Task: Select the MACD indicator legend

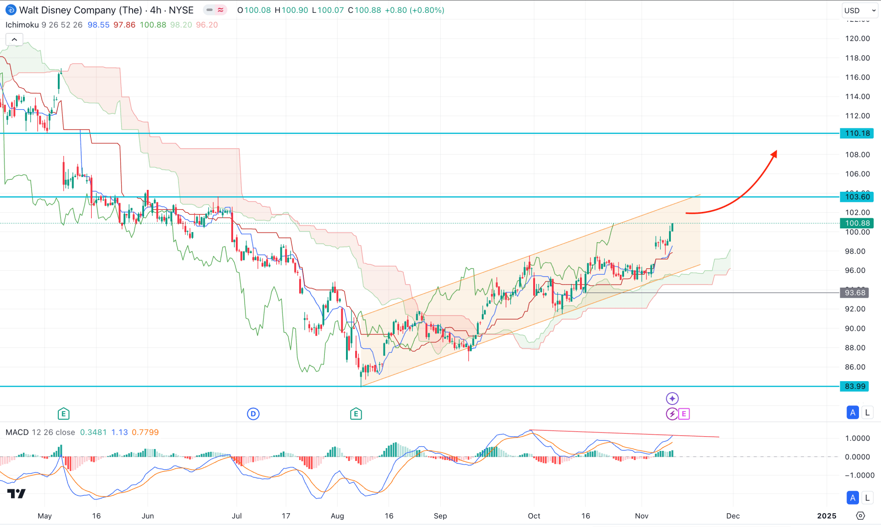Action: [x=17, y=432]
